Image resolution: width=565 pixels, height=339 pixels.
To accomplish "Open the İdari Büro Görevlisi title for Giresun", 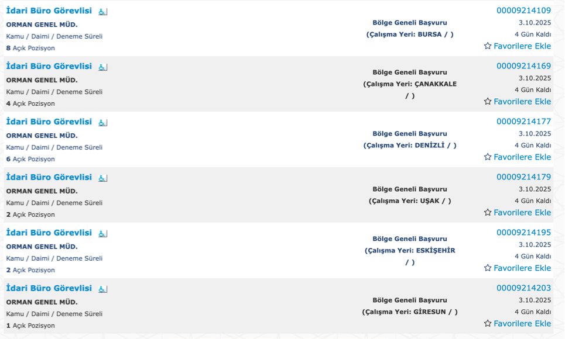I will click(49, 289).
